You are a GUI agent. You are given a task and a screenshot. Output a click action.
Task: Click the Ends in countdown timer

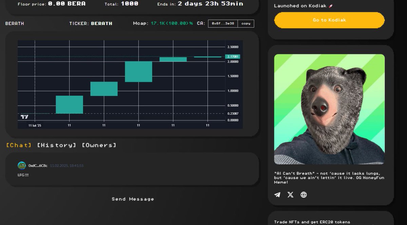coord(200,4)
